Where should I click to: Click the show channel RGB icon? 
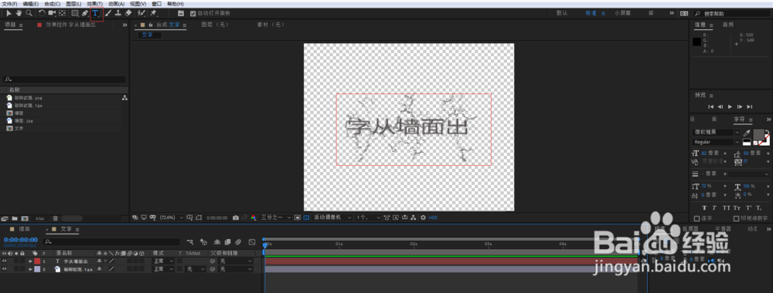(x=254, y=217)
